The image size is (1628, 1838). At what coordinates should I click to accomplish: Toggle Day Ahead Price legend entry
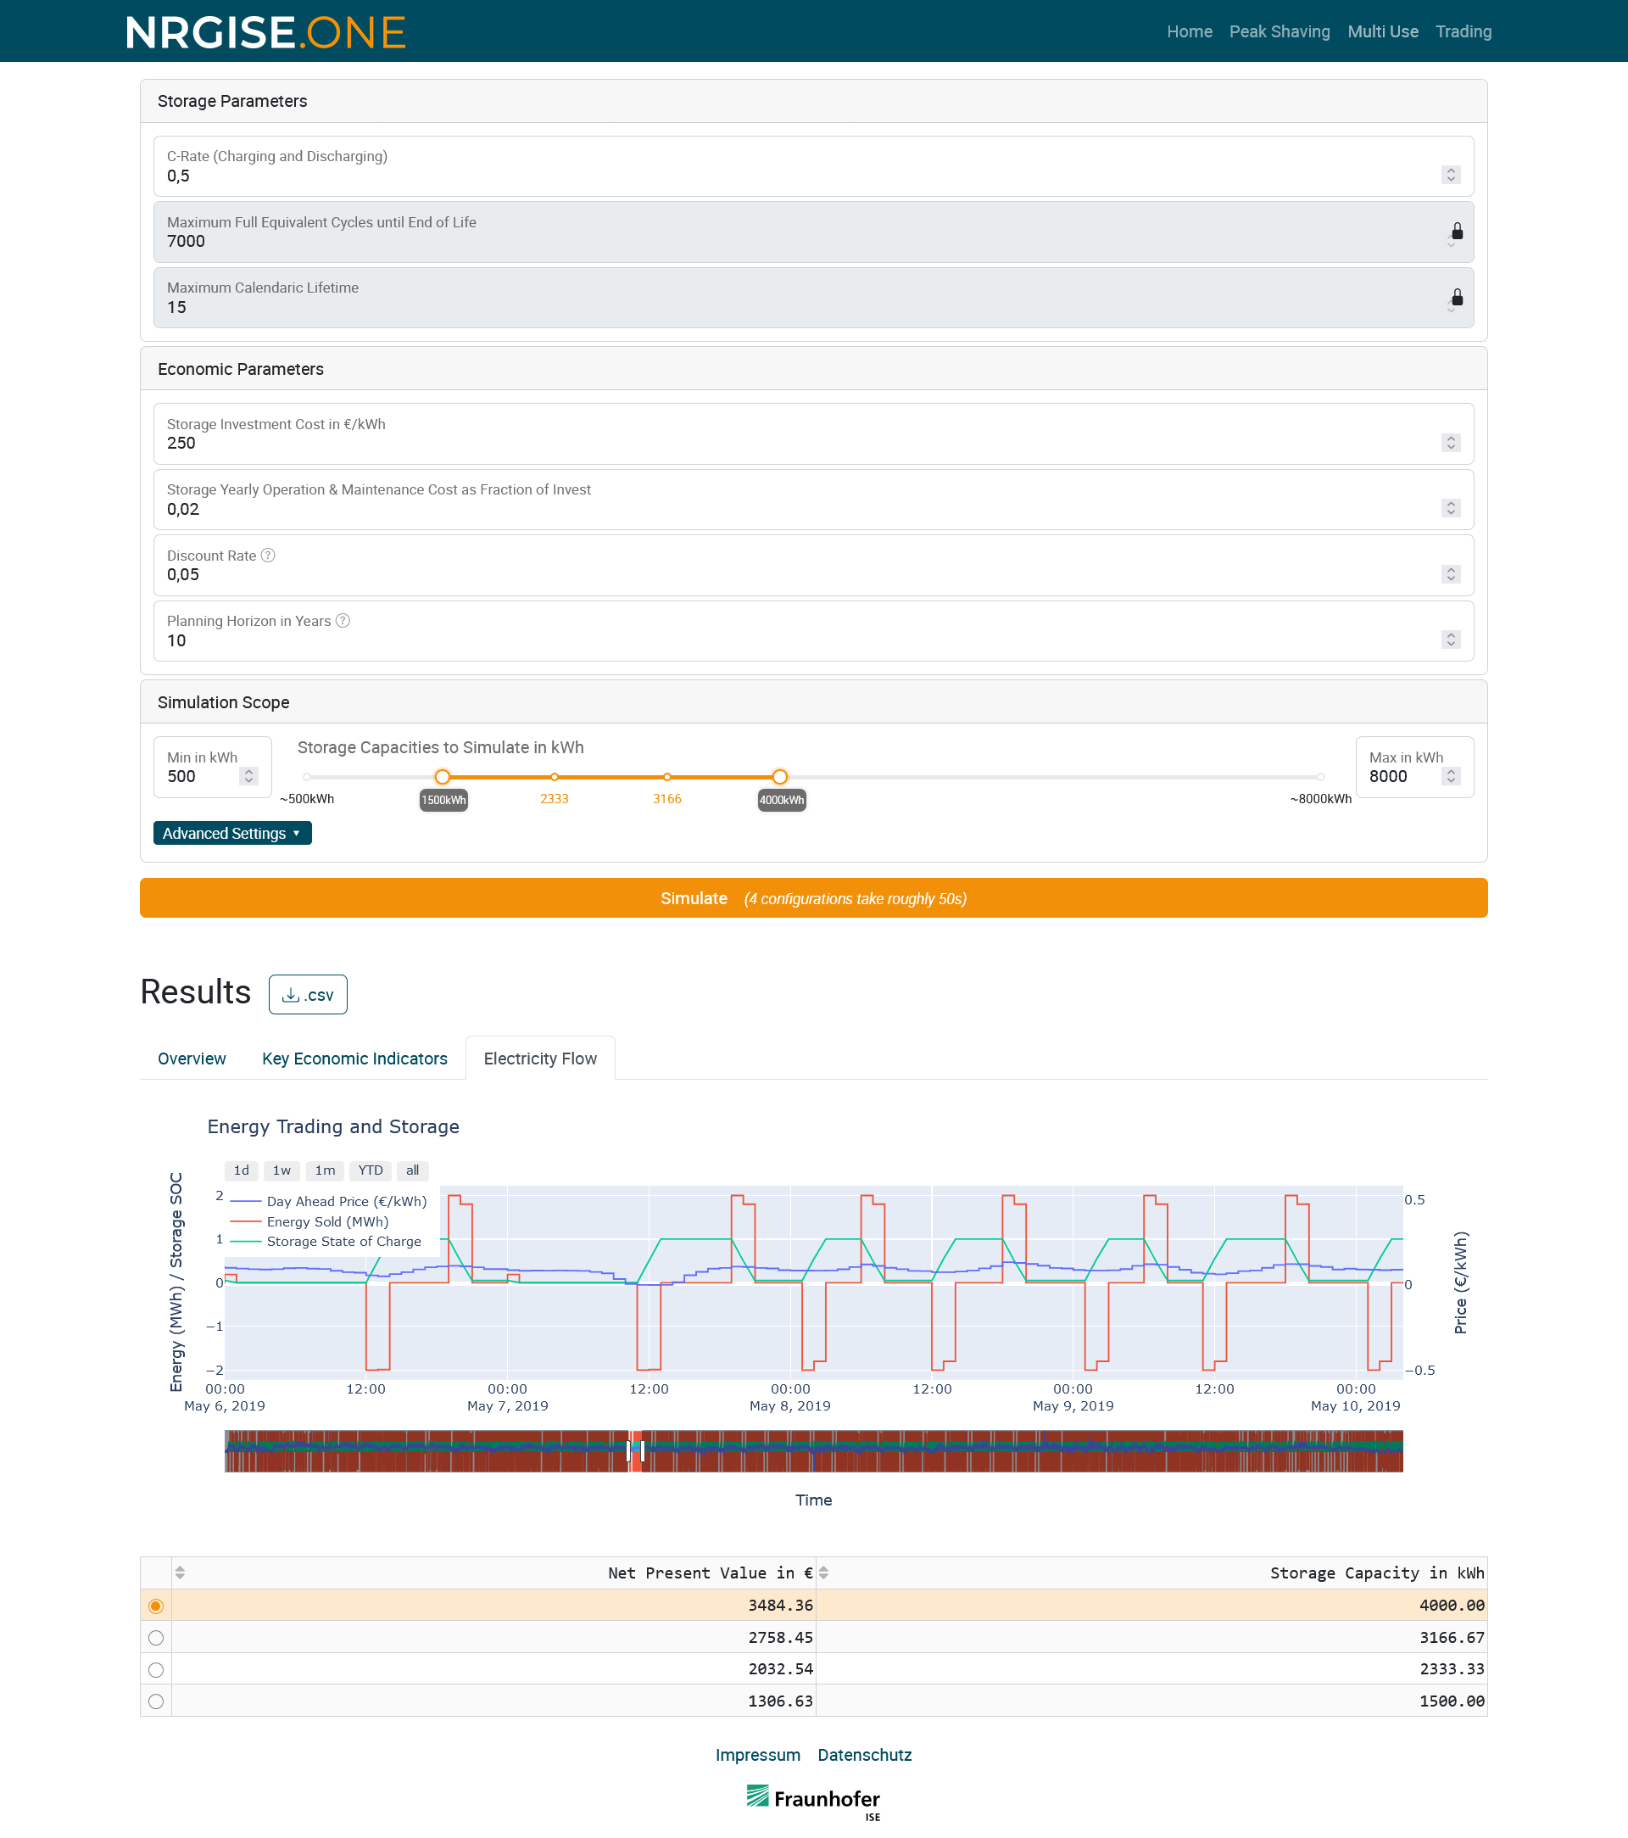[x=329, y=1201]
